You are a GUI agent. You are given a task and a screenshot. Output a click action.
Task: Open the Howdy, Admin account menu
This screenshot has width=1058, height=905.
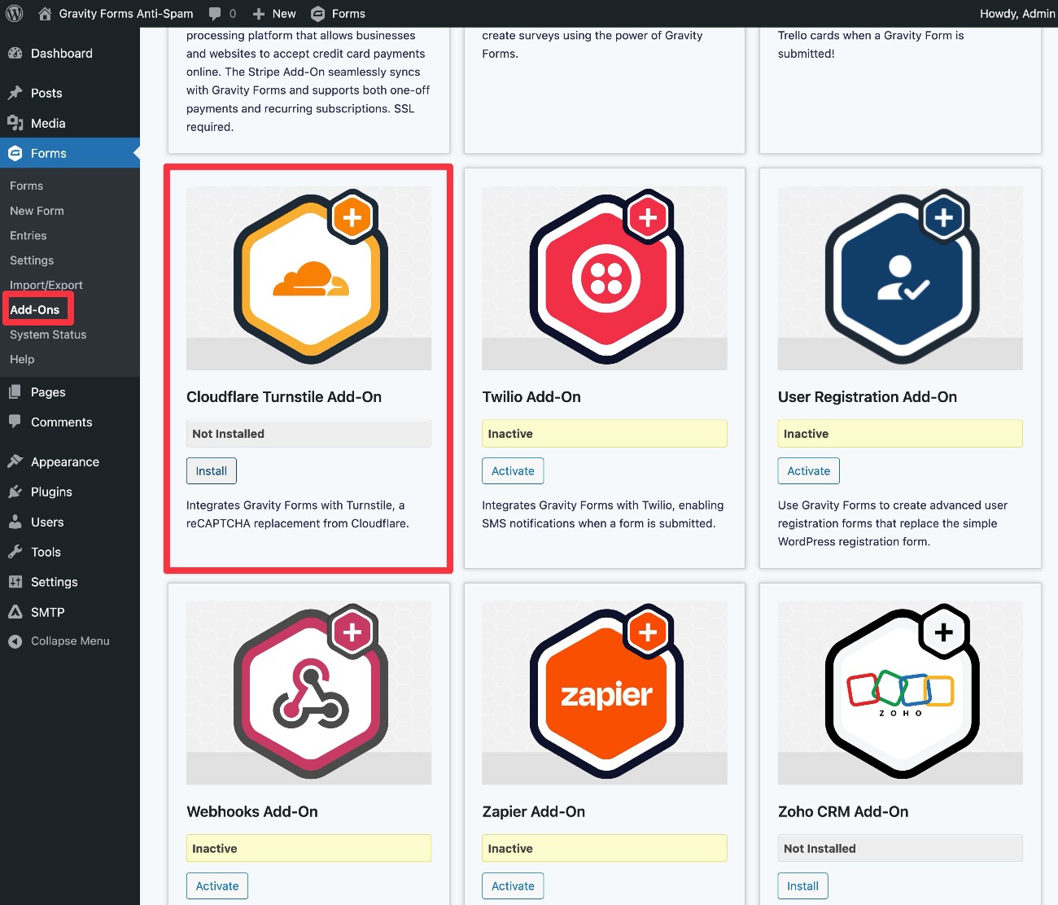click(1016, 13)
